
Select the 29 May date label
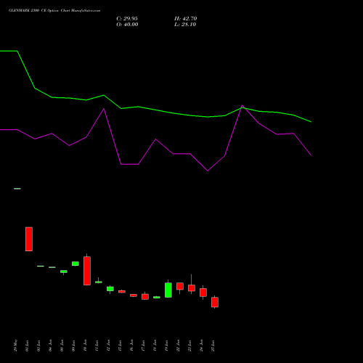click(x=16, y=346)
